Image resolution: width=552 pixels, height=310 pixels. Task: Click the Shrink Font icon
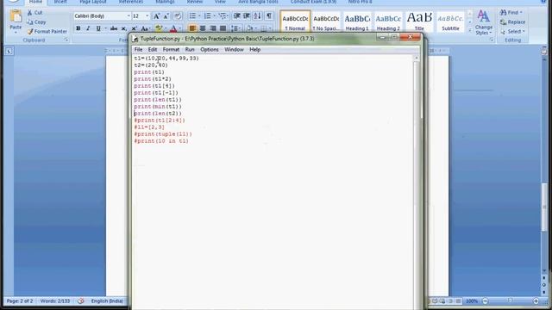pyautogui.click(x=166, y=16)
